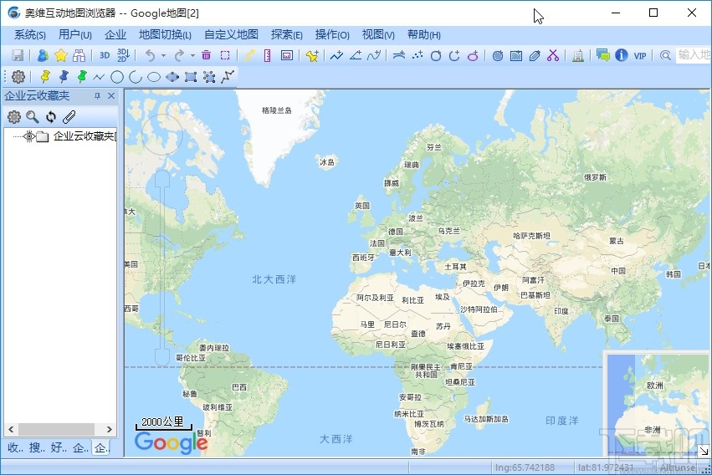Open the 自定义地图 menu

coord(231,34)
